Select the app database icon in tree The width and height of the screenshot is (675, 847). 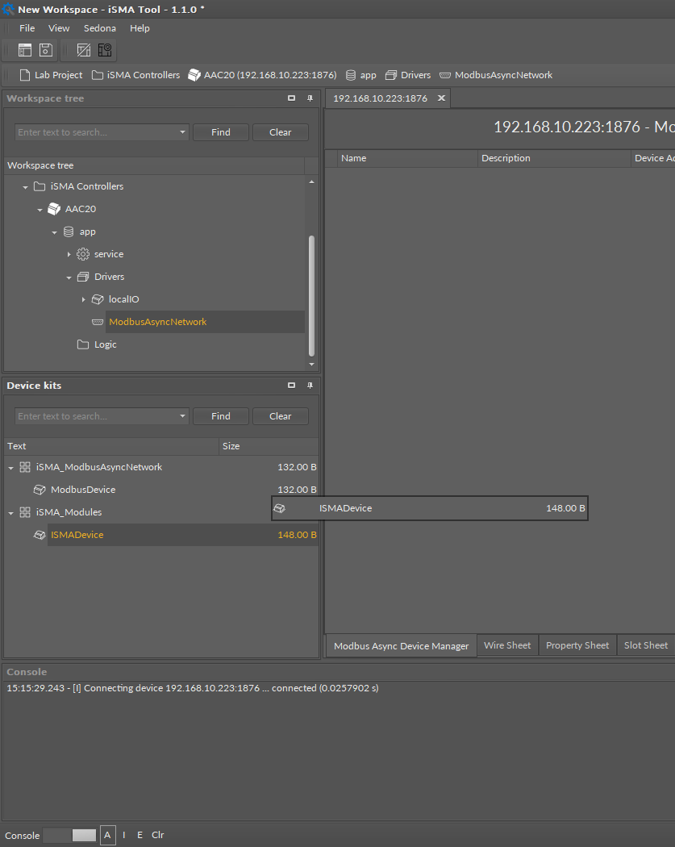(x=69, y=232)
